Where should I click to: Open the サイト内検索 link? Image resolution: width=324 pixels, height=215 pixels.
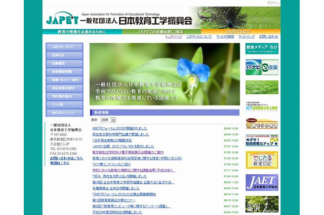click(x=225, y=37)
